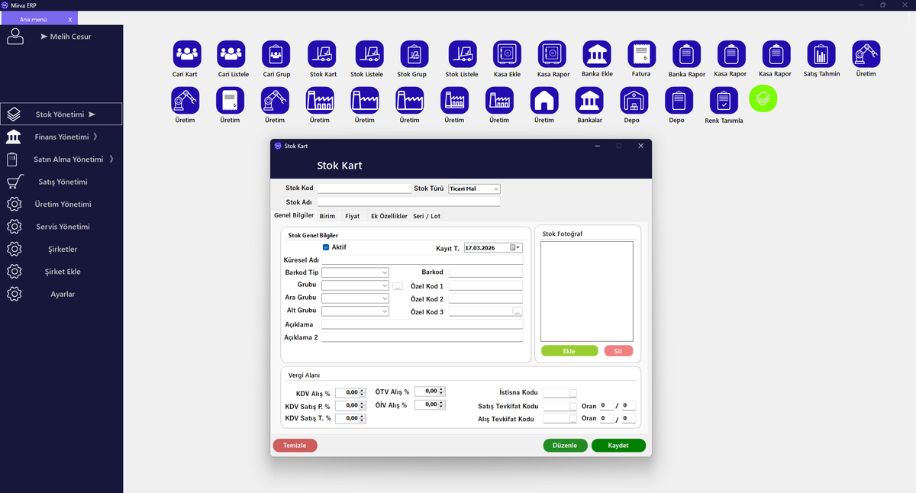Select the Genel Bilgiler tab
The image size is (916, 493).
coord(294,215)
